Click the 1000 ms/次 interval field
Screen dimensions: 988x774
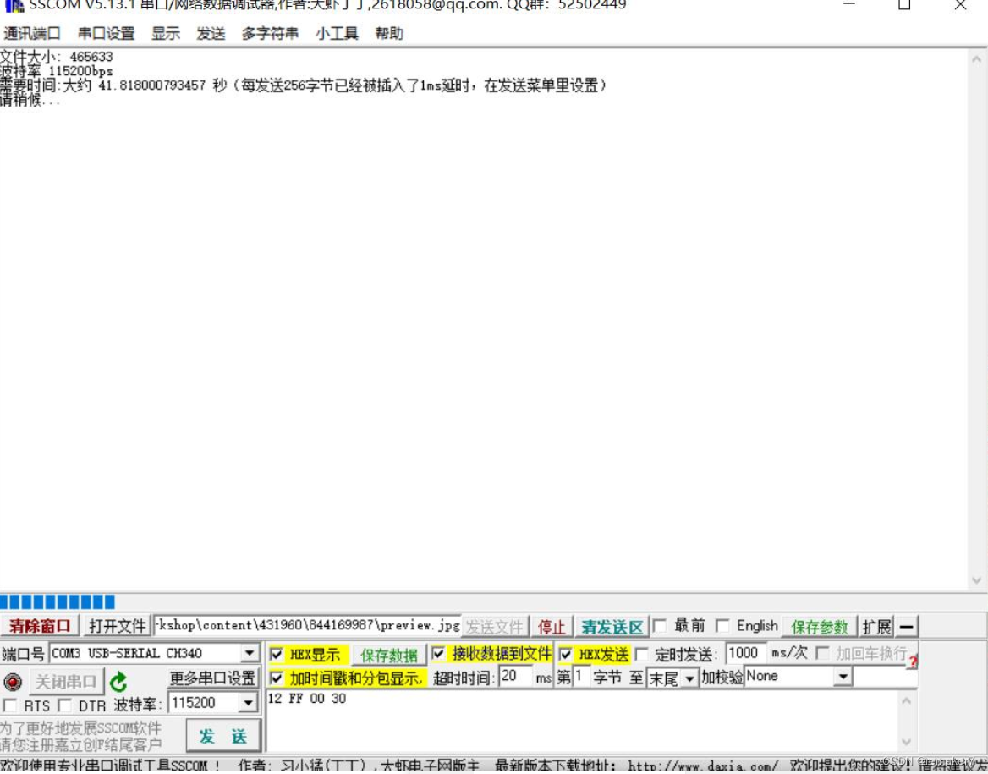[746, 654]
